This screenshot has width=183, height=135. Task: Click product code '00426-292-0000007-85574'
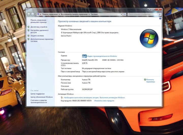tap(82, 101)
